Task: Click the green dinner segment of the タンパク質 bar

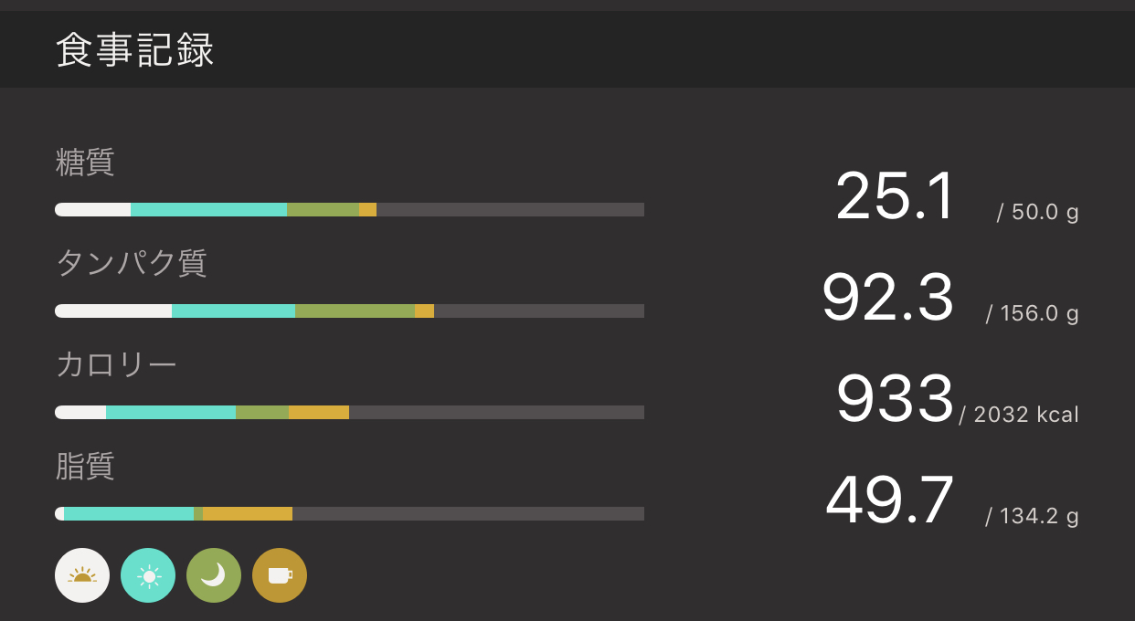Action: pos(355,311)
